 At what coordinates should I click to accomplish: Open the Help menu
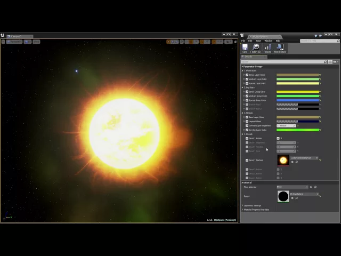click(278, 41)
